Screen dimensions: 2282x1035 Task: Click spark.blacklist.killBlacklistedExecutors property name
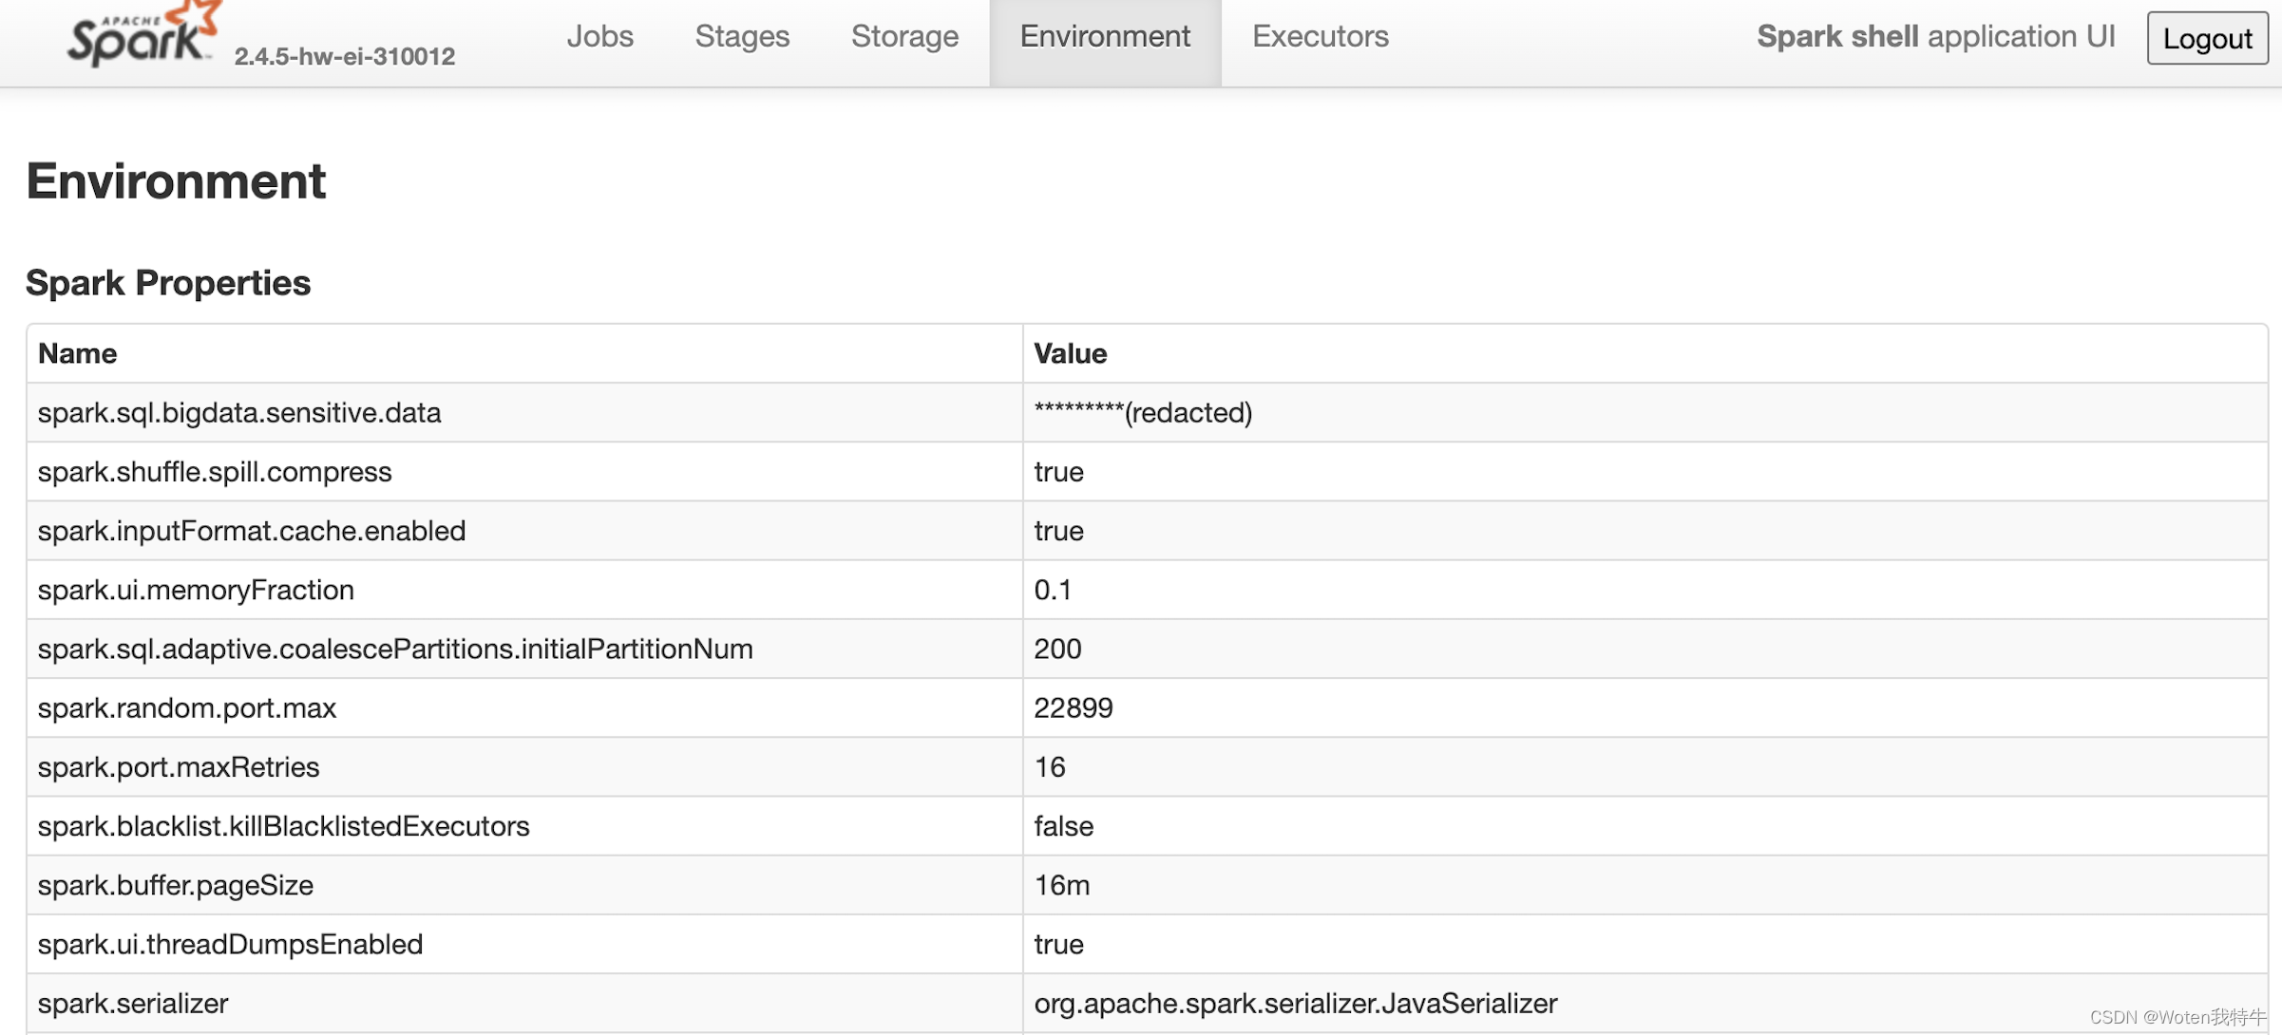[x=283, y=826]
